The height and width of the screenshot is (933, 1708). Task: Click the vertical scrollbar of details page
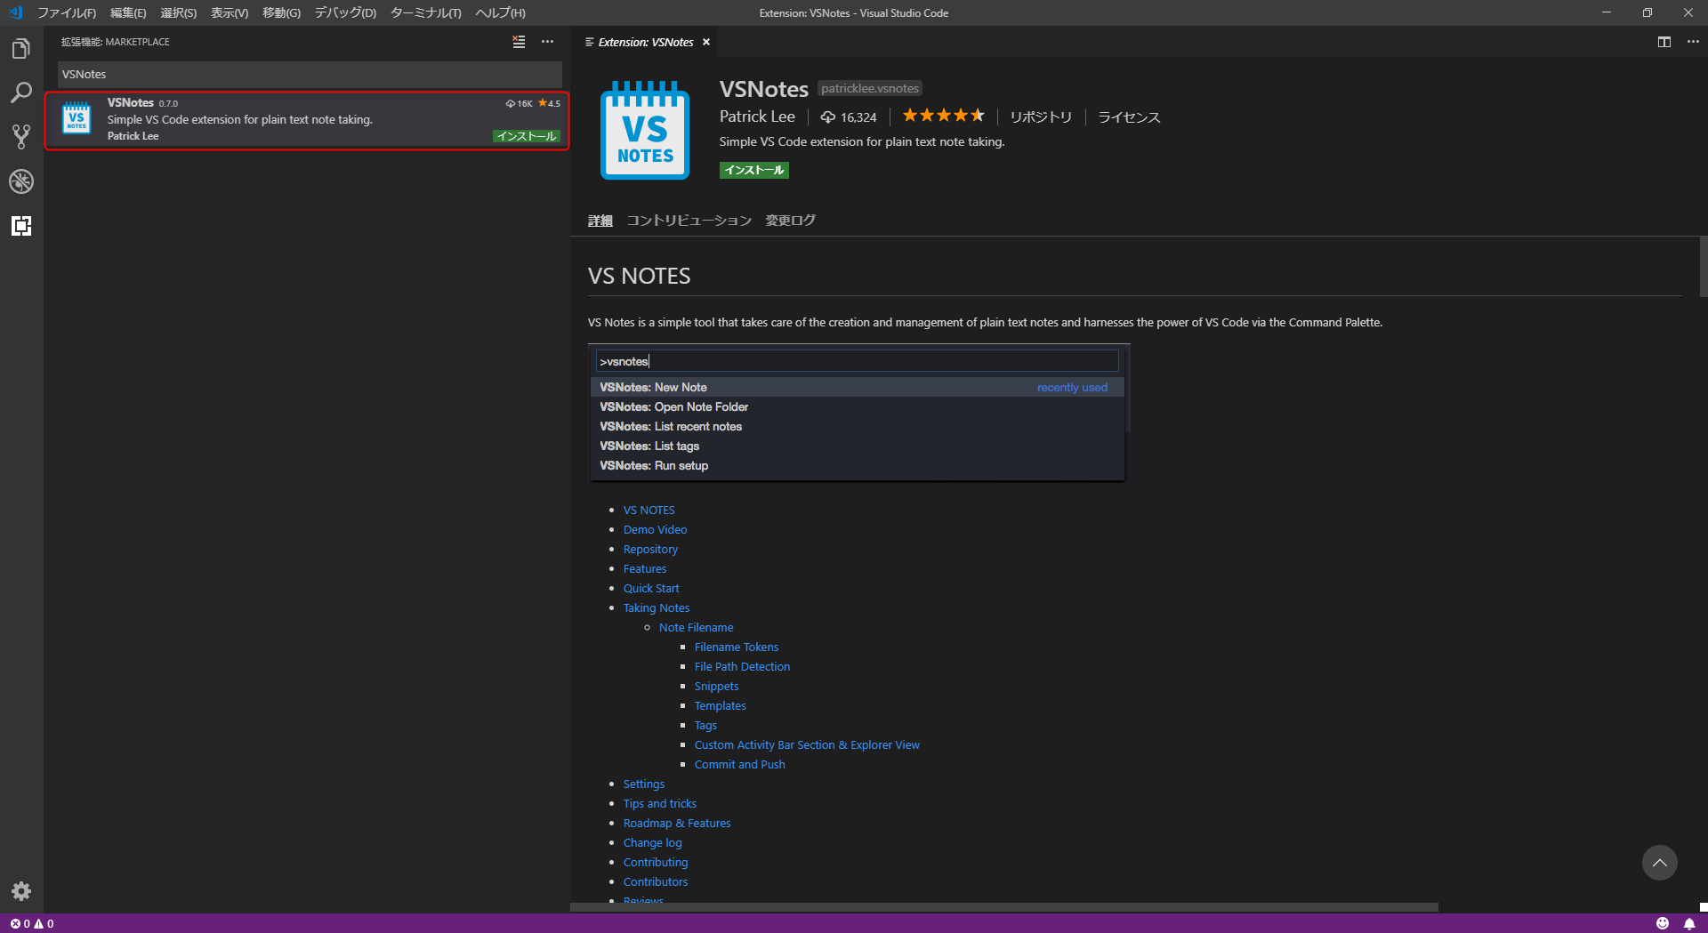click(1704, 266)
